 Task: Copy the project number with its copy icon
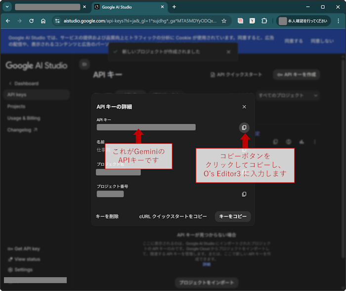(244, 194)
